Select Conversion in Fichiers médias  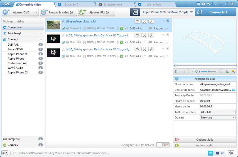(x=23, y=27)
